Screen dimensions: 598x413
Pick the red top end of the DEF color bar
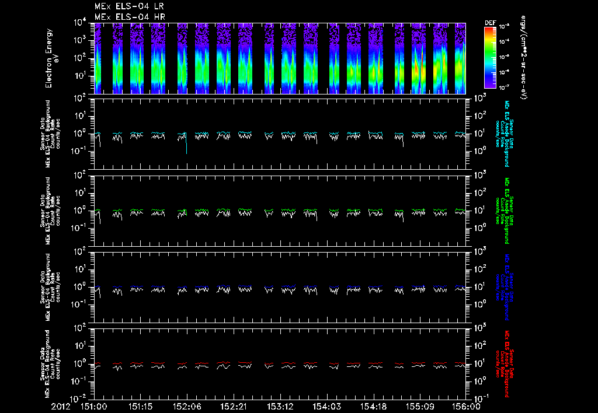(490, 30)
